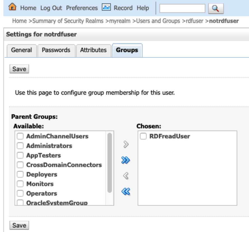Go to Home in the breadcrumb
This screenshot has height=232, width=249.
[x=20, y=21]
